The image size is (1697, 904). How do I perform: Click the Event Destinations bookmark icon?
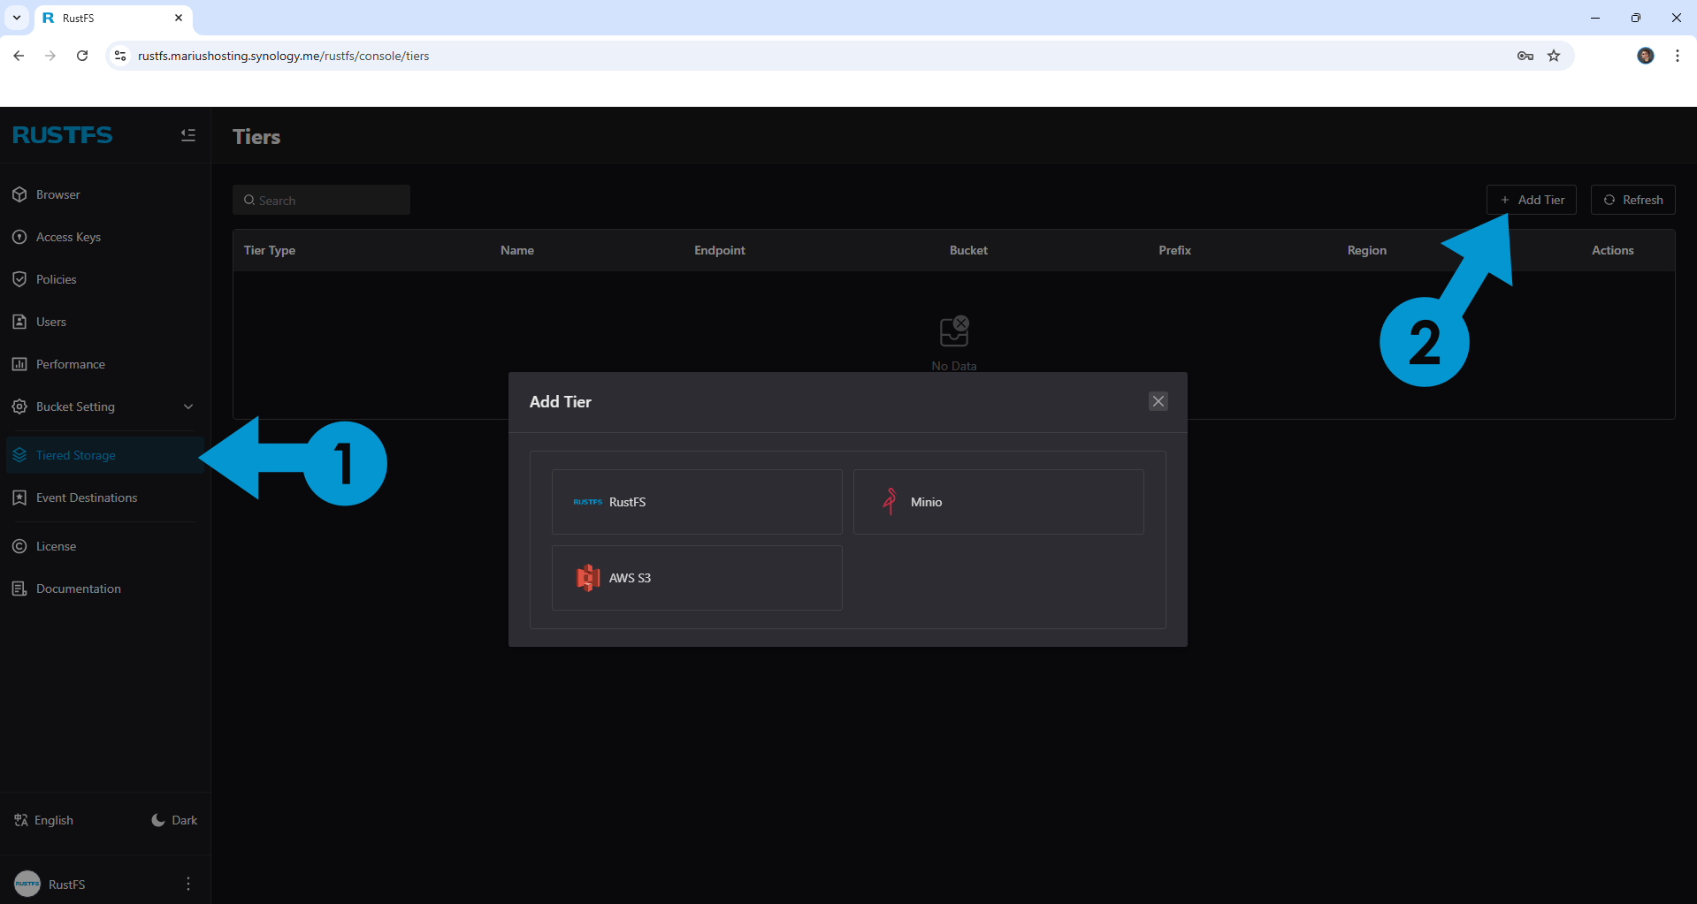pos(19,498)
